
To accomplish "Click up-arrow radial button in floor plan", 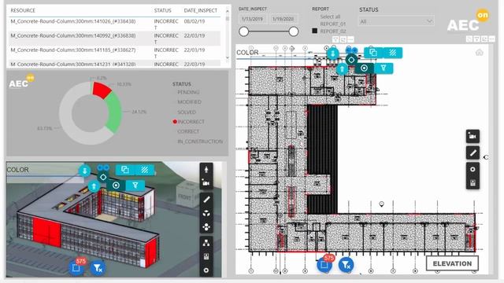I will [342, 68].
